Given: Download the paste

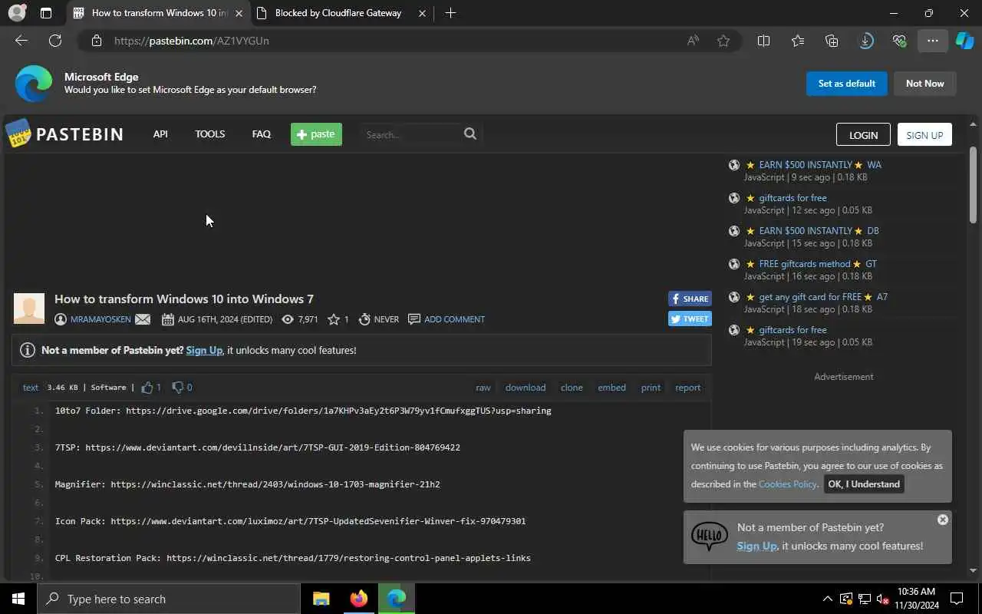Looking at the screenshot, I should pos(526,388).
